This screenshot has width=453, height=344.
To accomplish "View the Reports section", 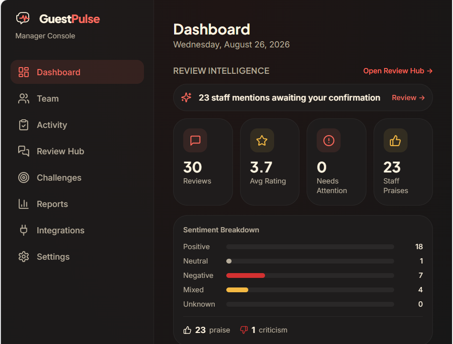I will click(77, 204).
